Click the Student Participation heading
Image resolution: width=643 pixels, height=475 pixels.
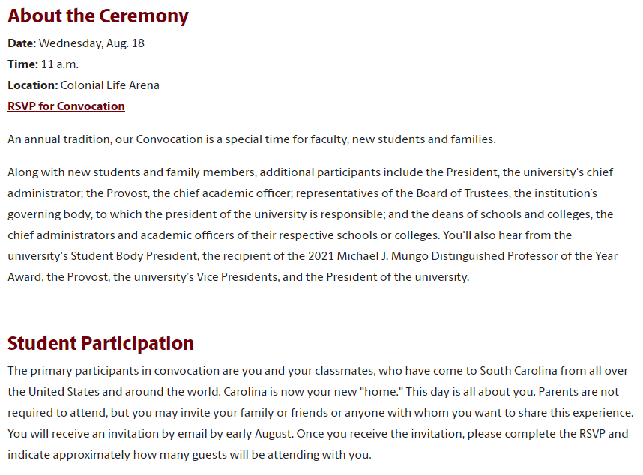pos(100,343)
